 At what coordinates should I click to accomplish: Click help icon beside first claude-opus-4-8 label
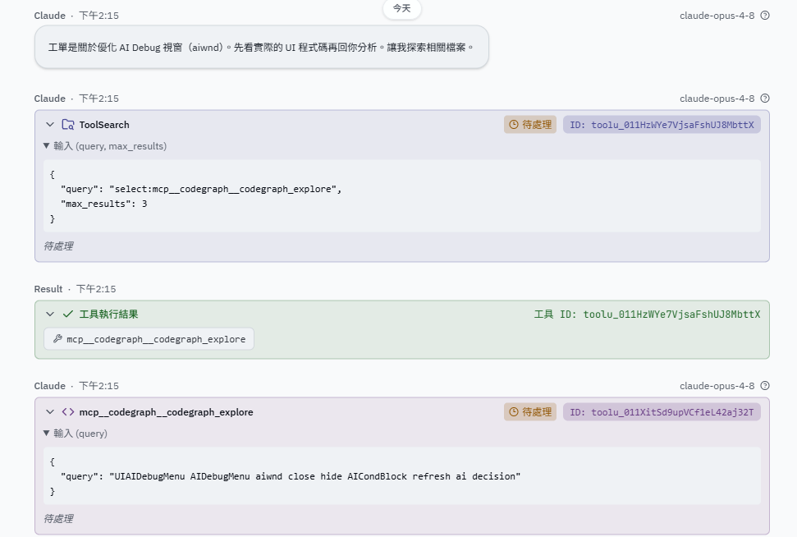tap(764, 16)
